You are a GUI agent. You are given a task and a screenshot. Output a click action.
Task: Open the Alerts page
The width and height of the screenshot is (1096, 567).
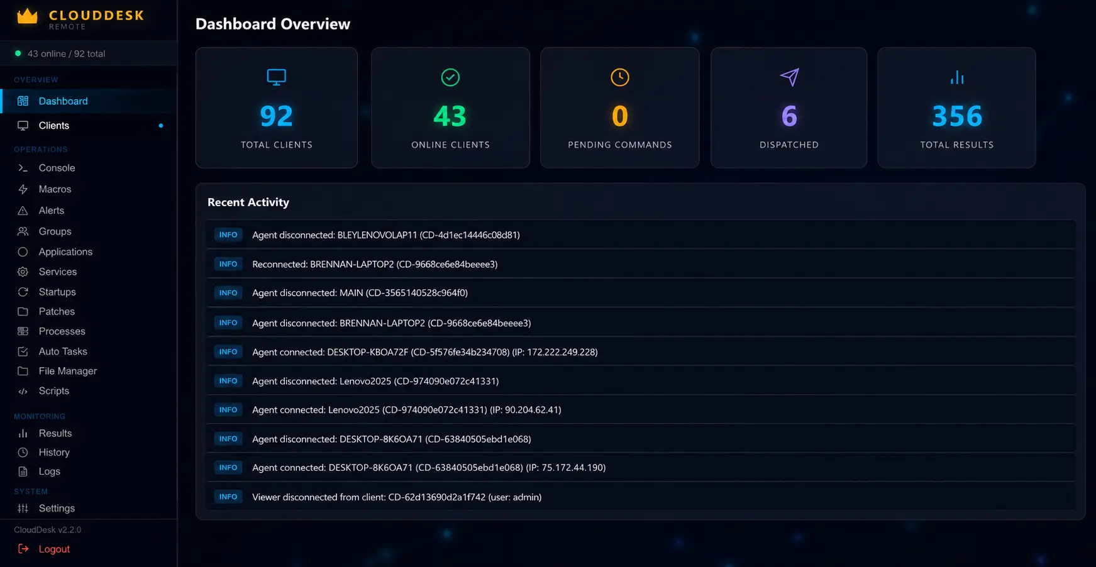pos(89,211)
